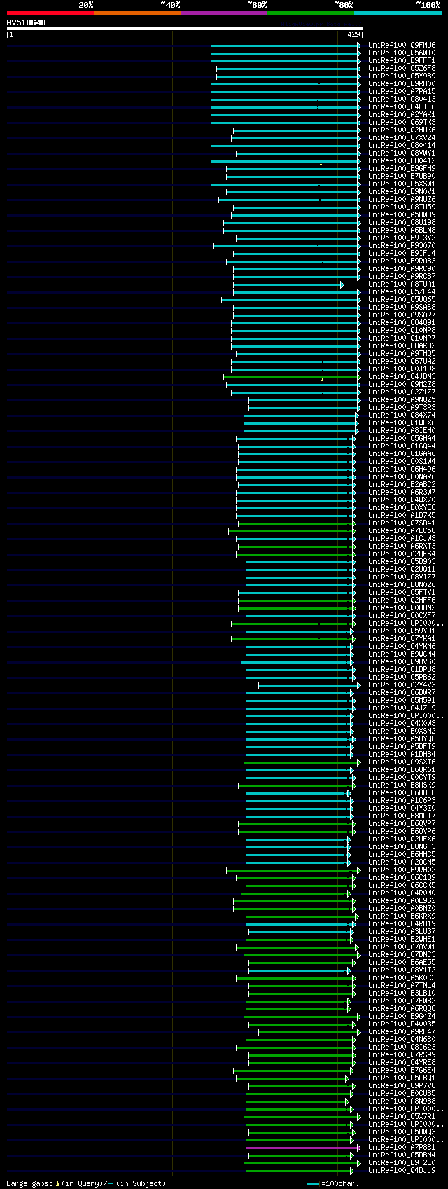Select the UniRef100_B4FTJ6 label

pos(402,107)
